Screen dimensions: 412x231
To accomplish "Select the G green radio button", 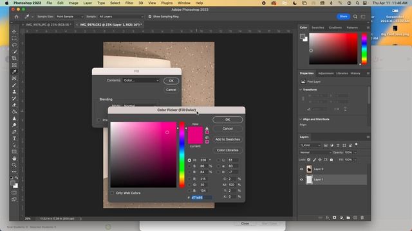I will (x=189, y=185).
